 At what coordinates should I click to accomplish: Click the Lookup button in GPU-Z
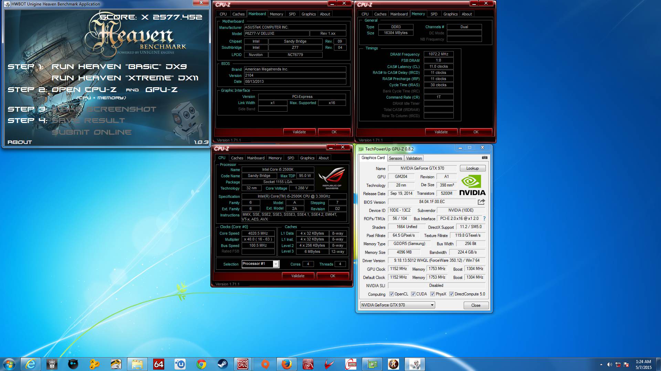pyautogui.click(x=472, y=168)
